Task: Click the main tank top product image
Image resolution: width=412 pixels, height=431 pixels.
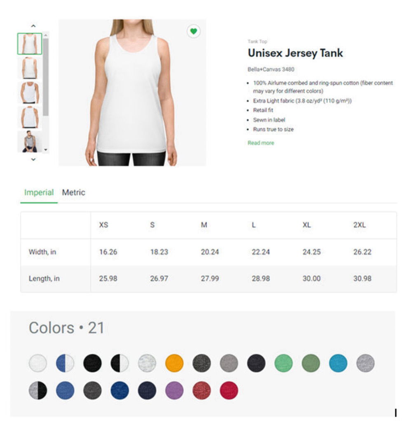Action: click(132, 93)
